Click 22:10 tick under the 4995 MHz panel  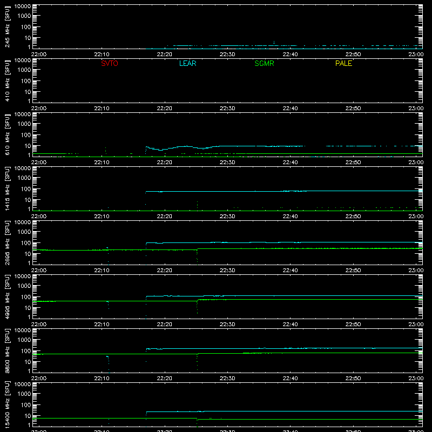coord(102,325)
